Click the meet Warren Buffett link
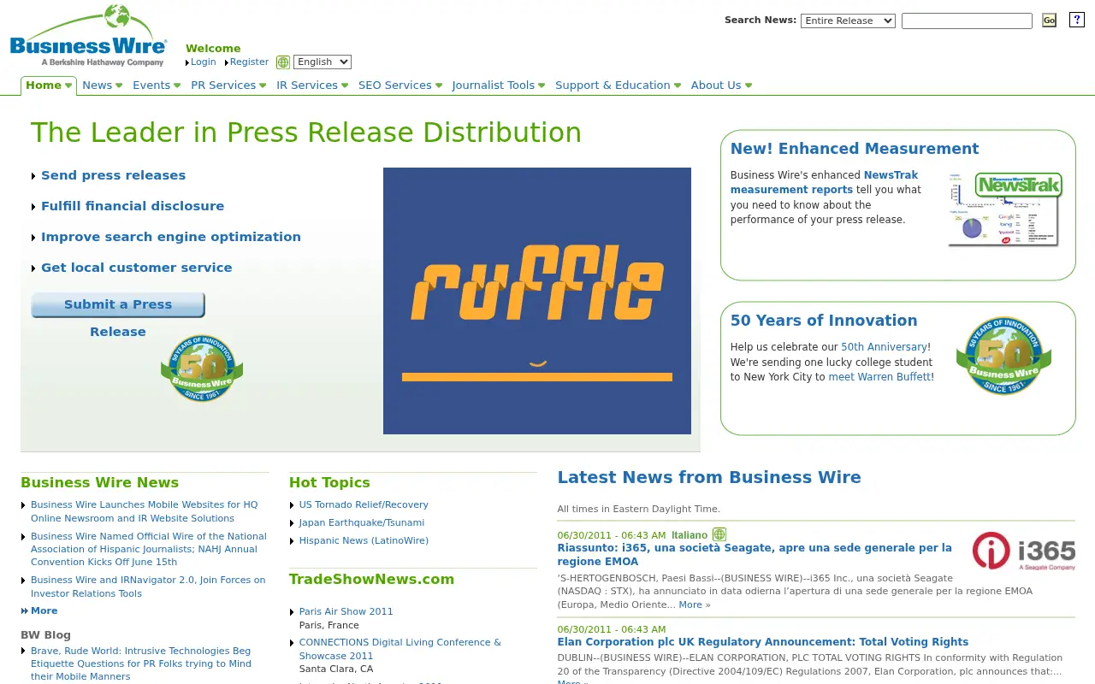The height and width of the screenshot is (684, 1095). point(879,377)
